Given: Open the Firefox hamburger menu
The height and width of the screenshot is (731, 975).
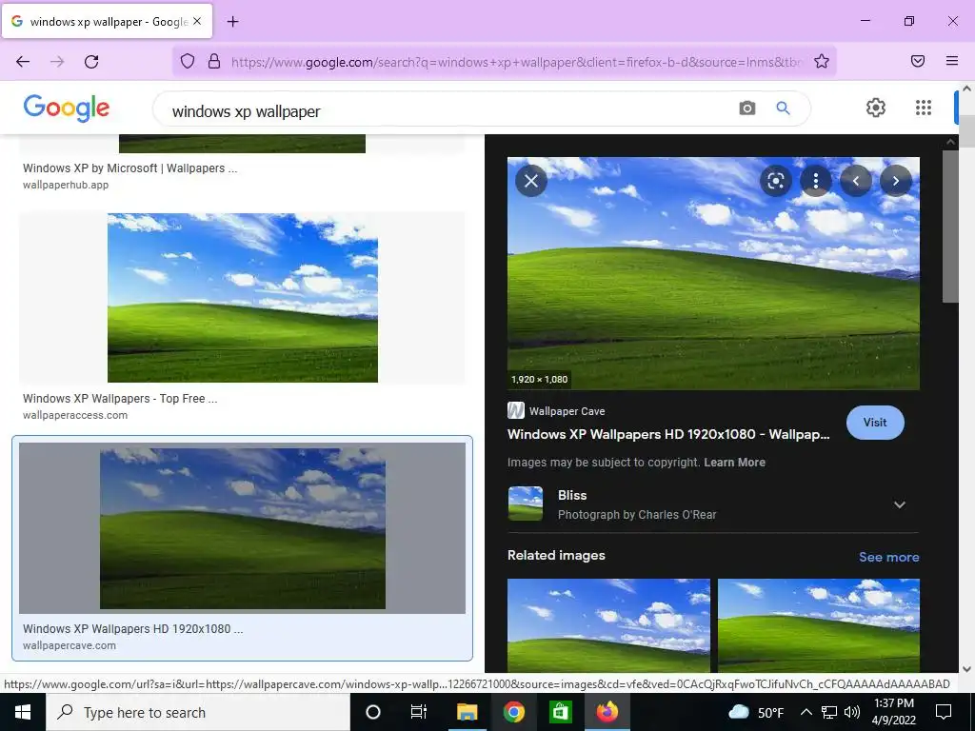Looking at the screenshot, I should (x=952, y=61).
